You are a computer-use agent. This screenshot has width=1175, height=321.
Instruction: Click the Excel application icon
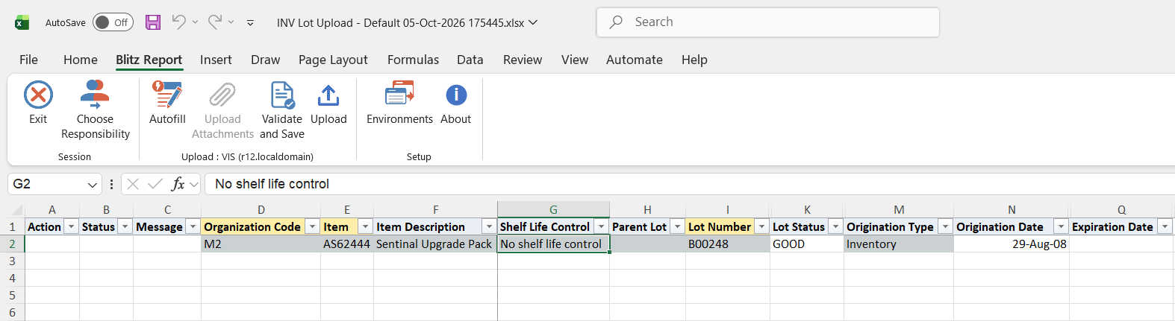click(22, 22)
